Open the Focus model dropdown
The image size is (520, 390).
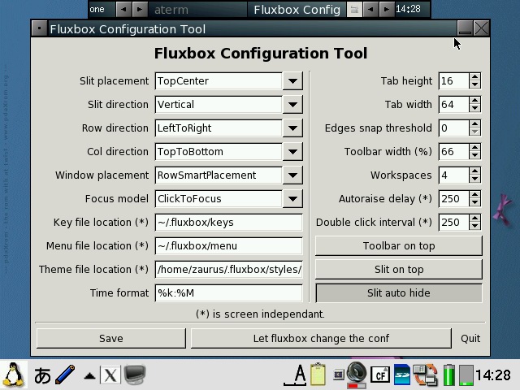[x=292, y=198]
